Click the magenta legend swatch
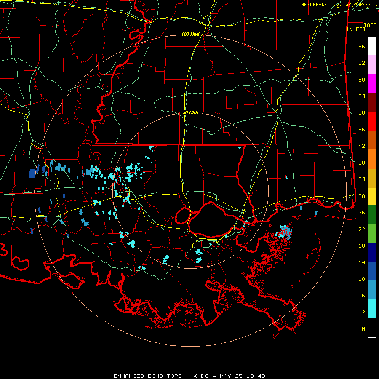The width and height of the screenshot is (379, 379). click(x=372, y=84)
